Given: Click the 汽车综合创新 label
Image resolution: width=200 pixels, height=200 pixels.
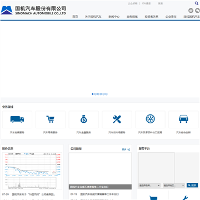Looking at the screenshot, I should coord(183,133).
